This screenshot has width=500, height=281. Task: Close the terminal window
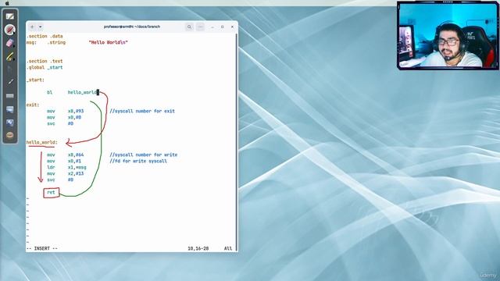click(232, 27)
